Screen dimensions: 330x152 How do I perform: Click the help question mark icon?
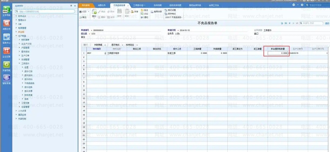point(302,5)
